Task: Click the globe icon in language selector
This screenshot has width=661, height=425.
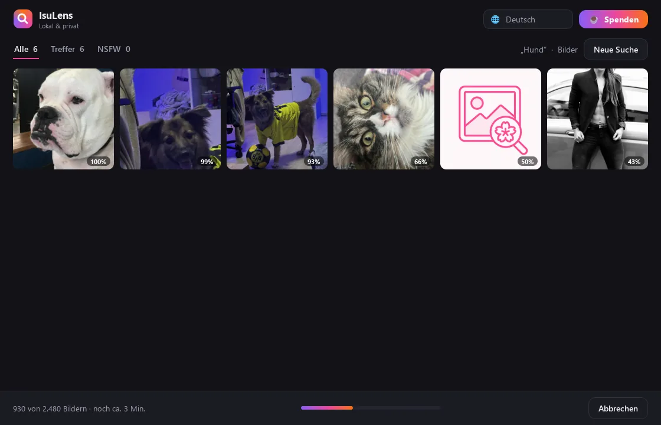Action: tap(495, 19)
